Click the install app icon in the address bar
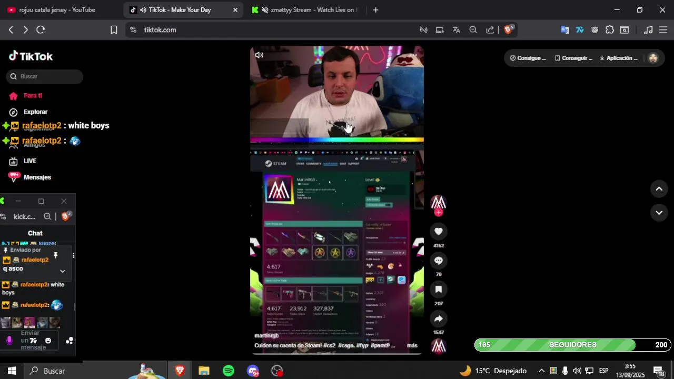Screen dimensions: 674x379 click(440, 30)
